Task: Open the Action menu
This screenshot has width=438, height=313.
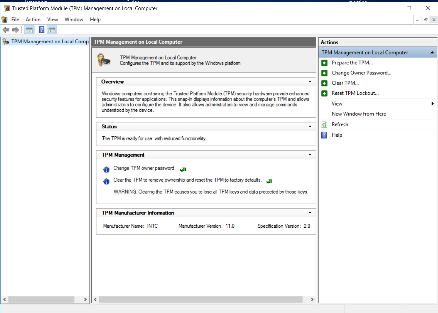Action: point(33,20)
